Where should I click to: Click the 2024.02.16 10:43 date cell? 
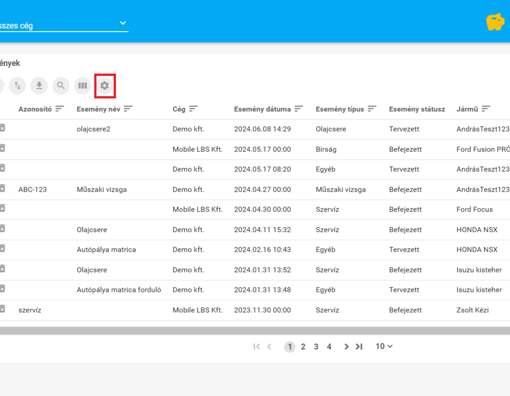tap(262, 249)
